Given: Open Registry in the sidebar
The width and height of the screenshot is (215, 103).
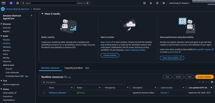Looking at the screenshot, I should point(6,31).
